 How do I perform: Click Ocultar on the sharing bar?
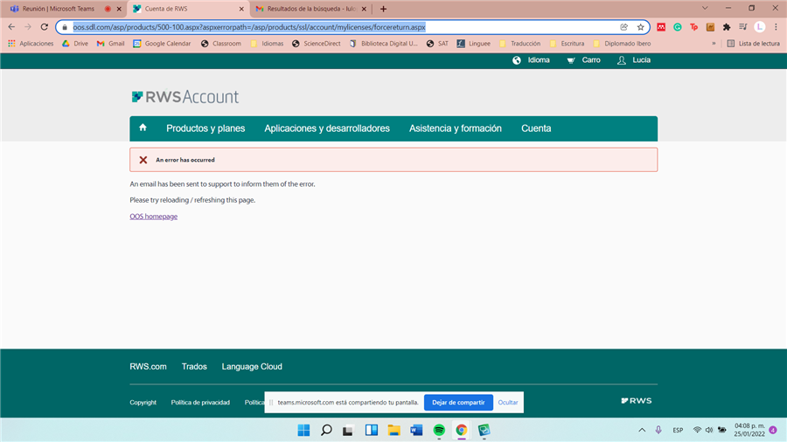pyautogui.click(x=508, y=403)
